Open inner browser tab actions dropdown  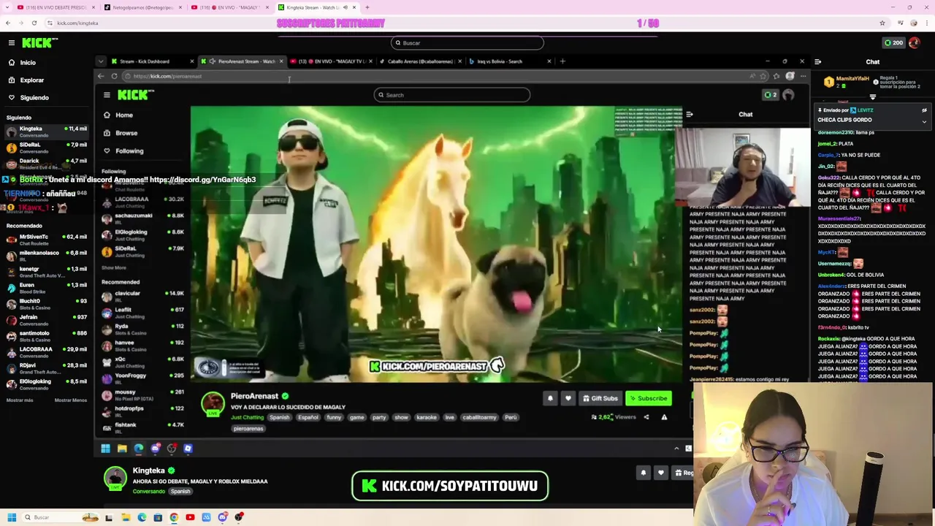[x=101, y=61]
